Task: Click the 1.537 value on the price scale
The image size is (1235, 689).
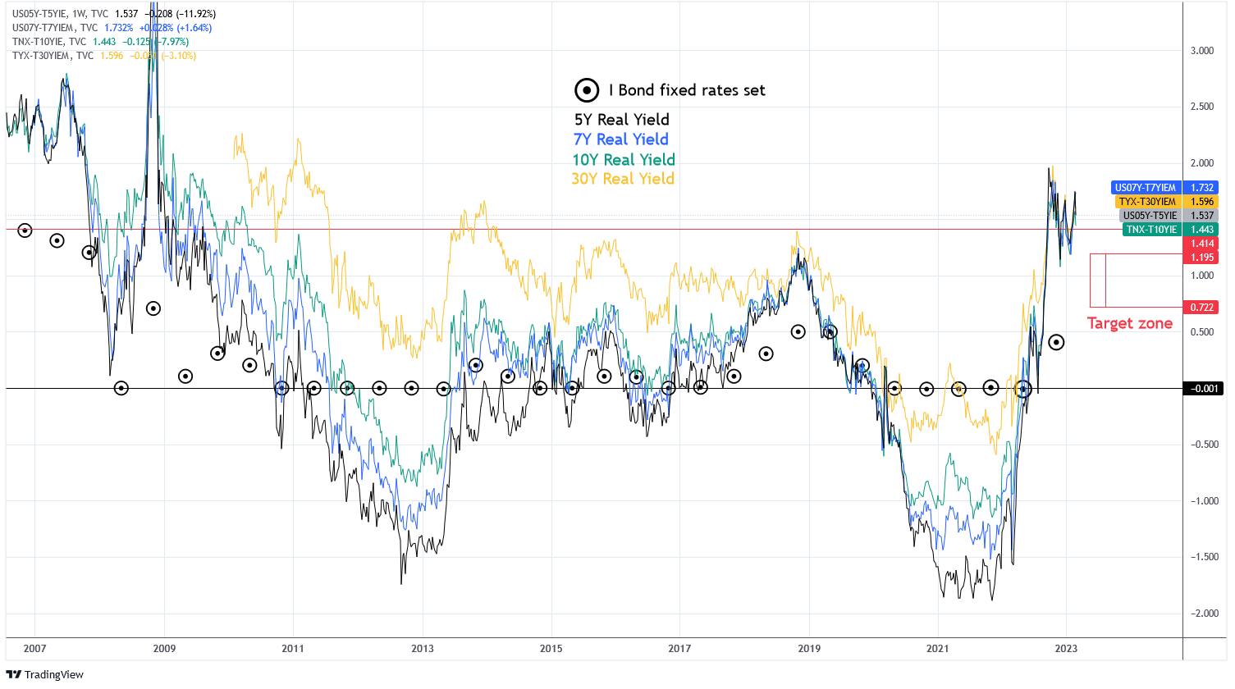Action: 1202,216
